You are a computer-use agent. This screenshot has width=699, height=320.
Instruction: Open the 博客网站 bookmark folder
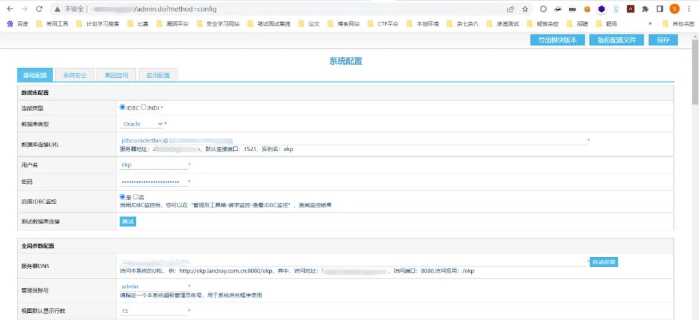(344, 24)
